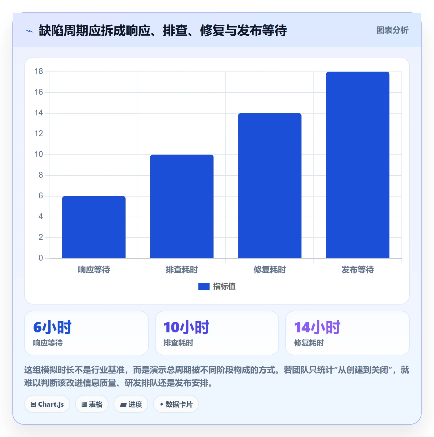Click the lightning icon beside the title
Viewport: 434px width, 437px height.
tap(29, 31)
